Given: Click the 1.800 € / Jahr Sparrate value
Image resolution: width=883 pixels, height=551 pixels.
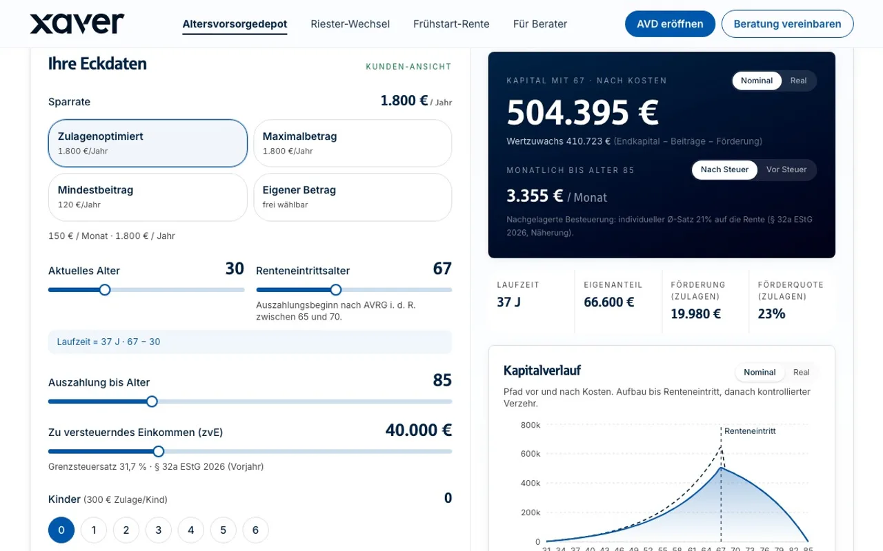Looking at the screenshot, I should (416, 101).
